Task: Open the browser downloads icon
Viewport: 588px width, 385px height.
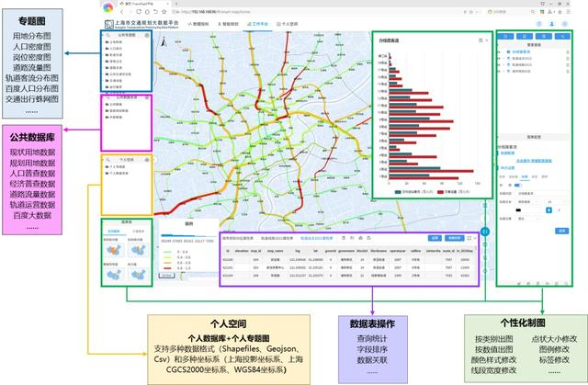Action: pyautogui.click(x=560, y=12)
